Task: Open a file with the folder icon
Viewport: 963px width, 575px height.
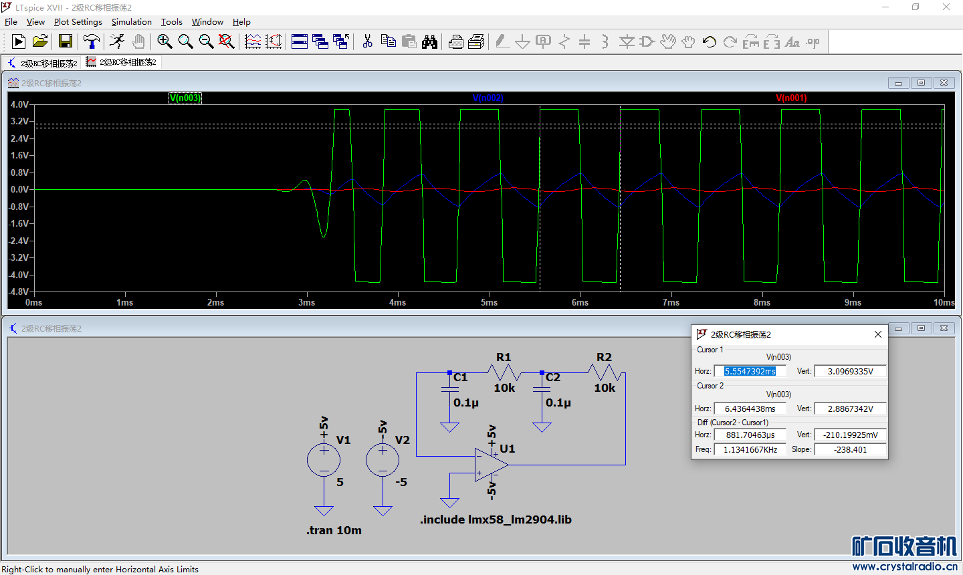Action: coord(40,42)
